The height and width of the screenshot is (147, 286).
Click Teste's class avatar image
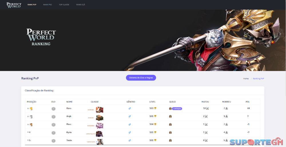[100, 142]
